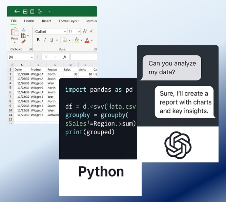Select column C header

coord(55,65)
